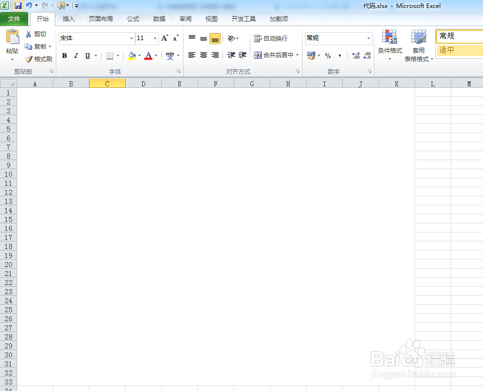
Task: Expand the 合并后居中 dropdown arrow
Action: [x=297, y=55]
